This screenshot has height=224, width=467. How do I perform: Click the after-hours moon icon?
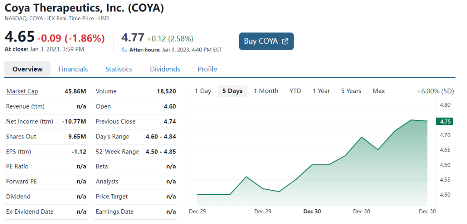point(125,50)
